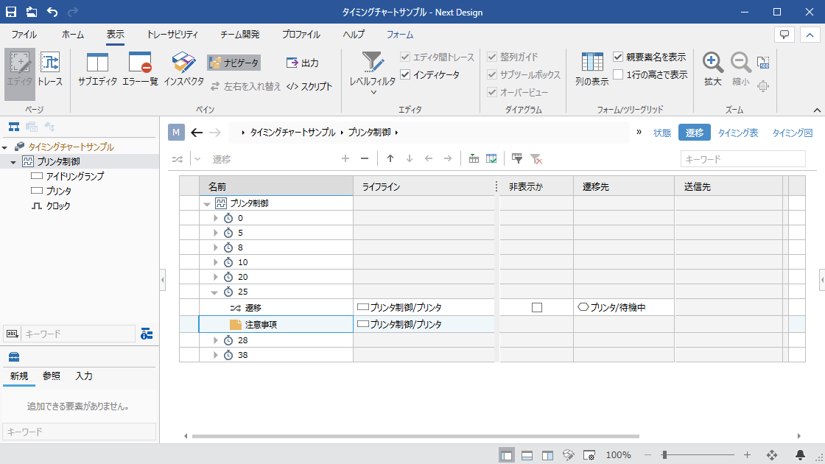The width and height of the screenshot is (825, 464).
Task: Toggle the インディケータ checkbox
Action: [405, 74]
